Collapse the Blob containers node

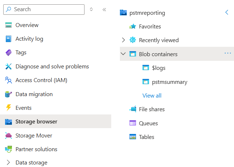click(123, 54)
